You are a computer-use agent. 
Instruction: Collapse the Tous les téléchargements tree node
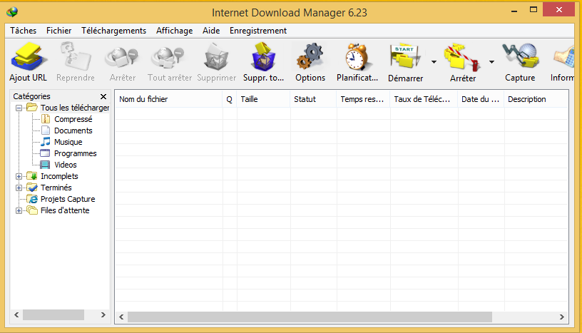[x=19, y=108]
